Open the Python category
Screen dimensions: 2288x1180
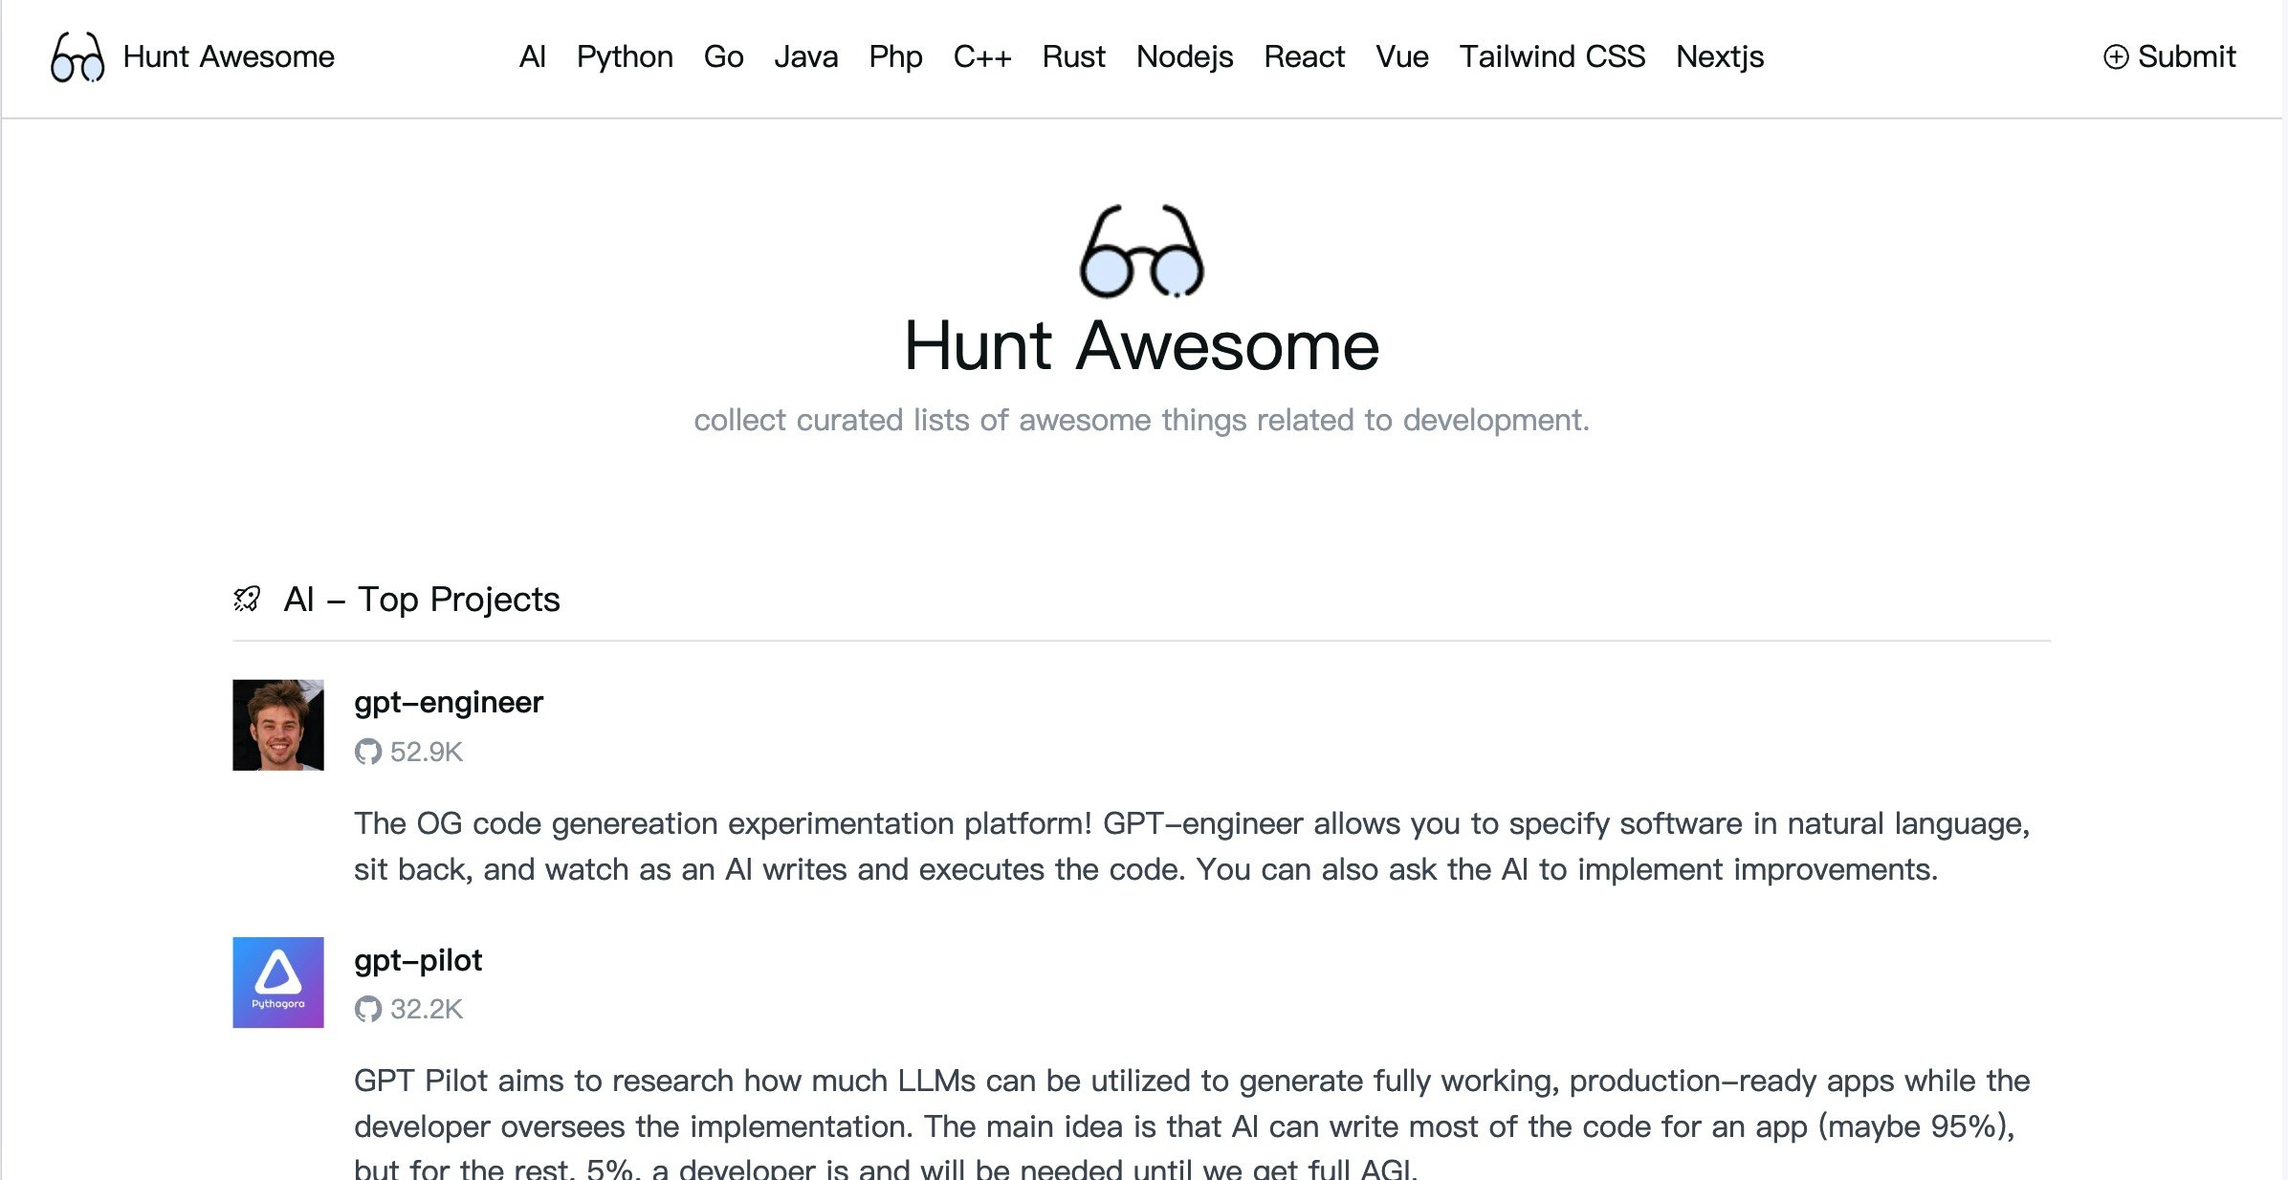point(624,57)
